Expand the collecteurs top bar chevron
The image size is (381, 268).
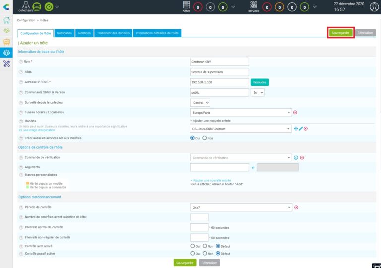point(57,7)
